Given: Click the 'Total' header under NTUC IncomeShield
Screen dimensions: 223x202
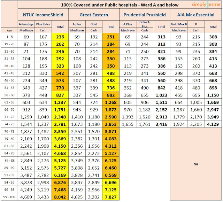Looking at the screenshot, I should pos(60,27).
